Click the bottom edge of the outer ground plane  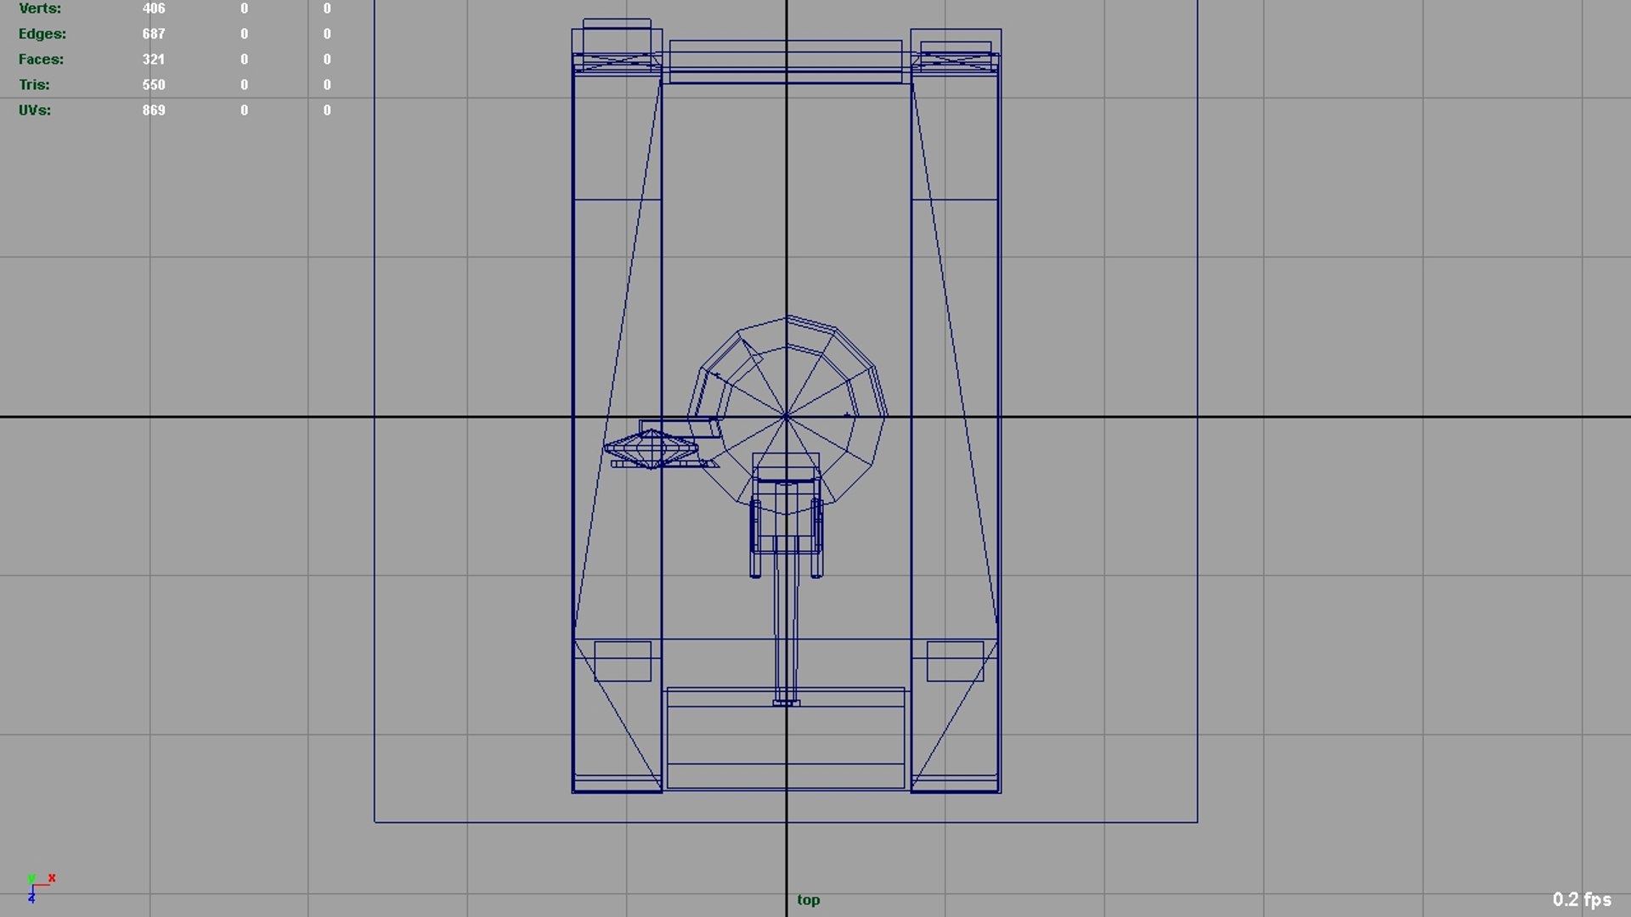pos(786,822)
